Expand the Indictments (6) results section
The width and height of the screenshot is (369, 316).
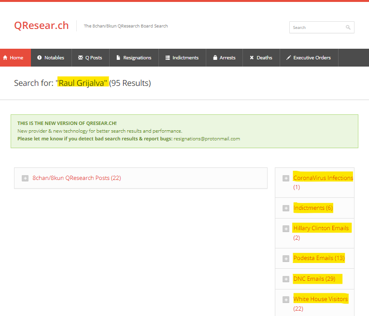(286, 208)
